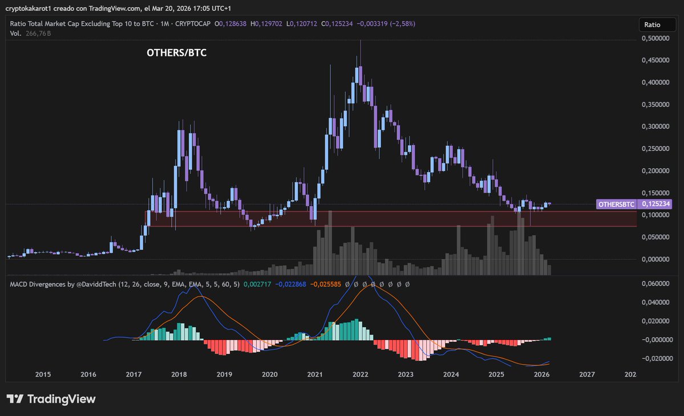Click the open value O0,128638
The height and width of the screenshot is (416, 684).
point(230,24)
